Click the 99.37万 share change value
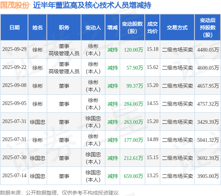Viewport: 221px width, 196px height. (x=134, y=86)
